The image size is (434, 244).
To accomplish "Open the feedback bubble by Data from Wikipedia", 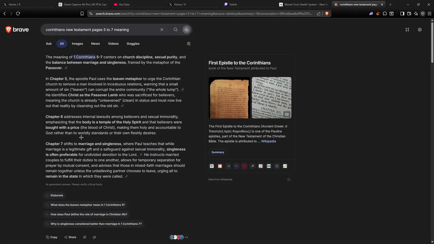I will tap(289, 179).
